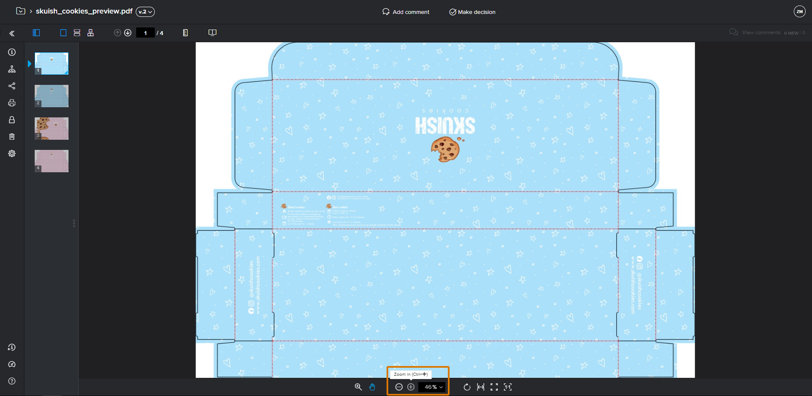Click the print icon in sidebar

click(12, 103)
